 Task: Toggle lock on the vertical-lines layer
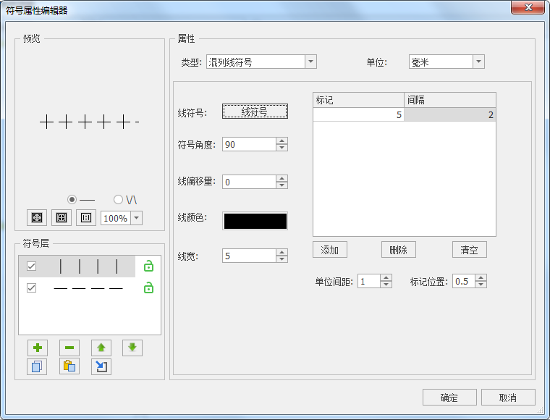click(148, 266)
